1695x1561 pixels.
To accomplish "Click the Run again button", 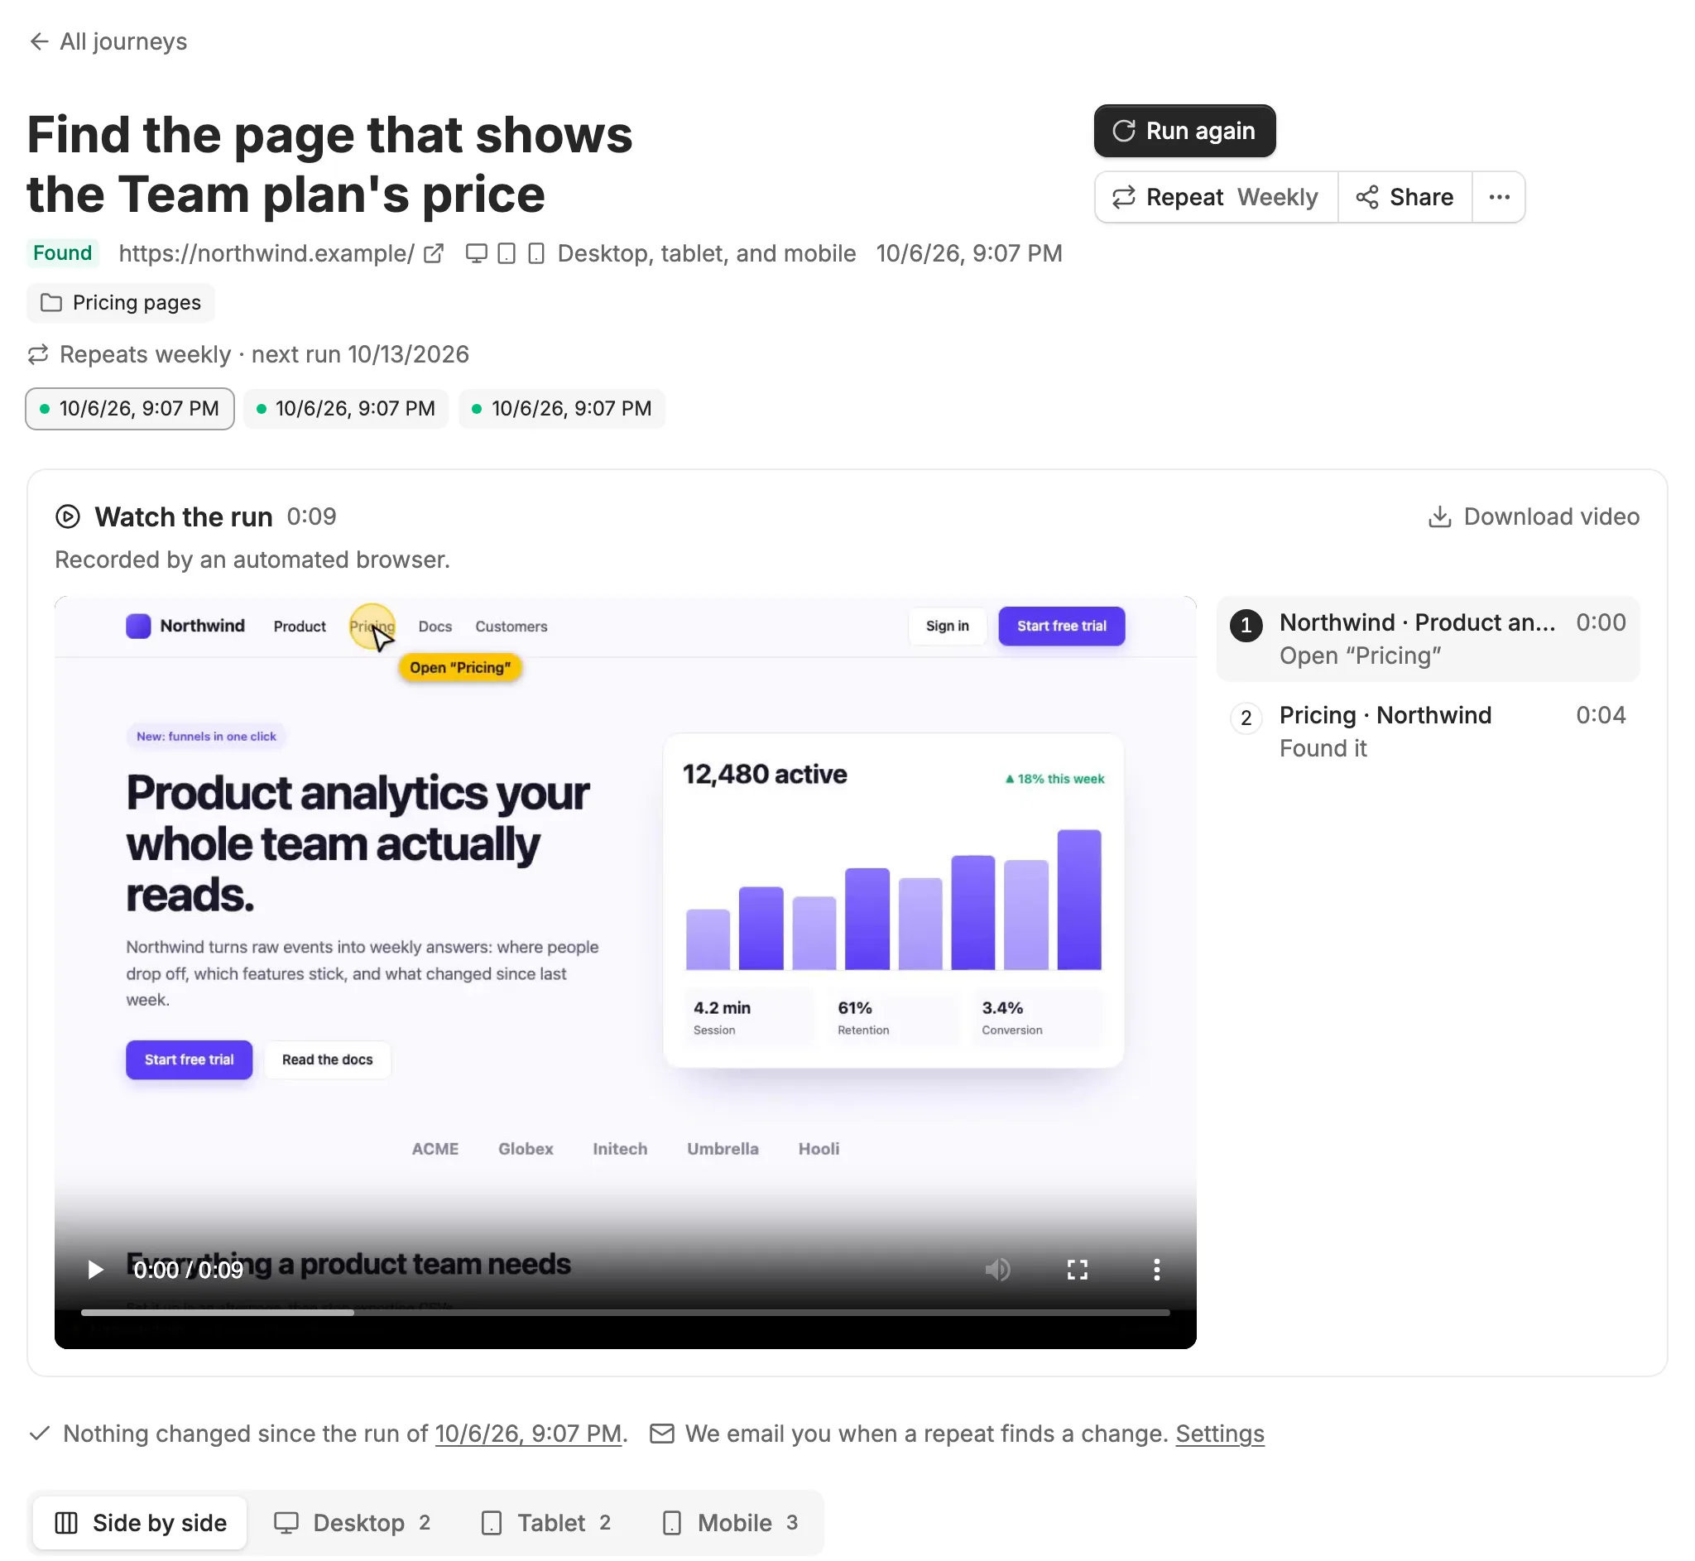I will point(1184,131).
